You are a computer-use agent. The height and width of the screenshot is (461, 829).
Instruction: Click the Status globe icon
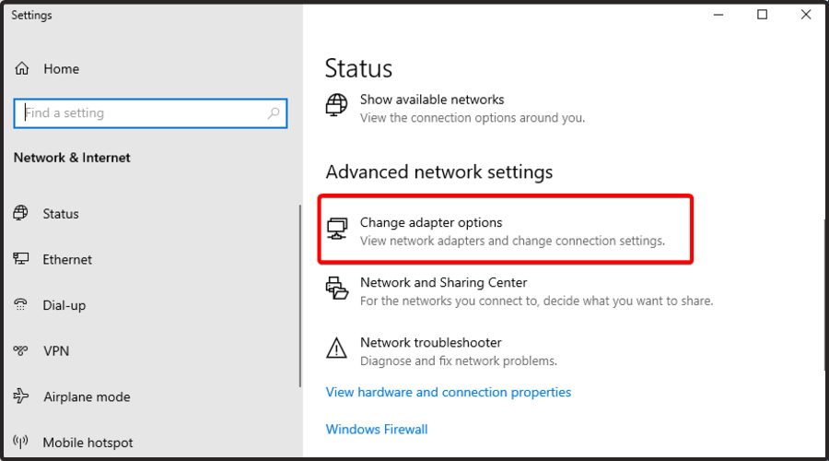(21, 214)
